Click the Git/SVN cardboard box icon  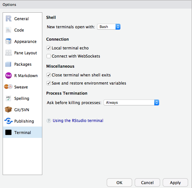(8, 109)
